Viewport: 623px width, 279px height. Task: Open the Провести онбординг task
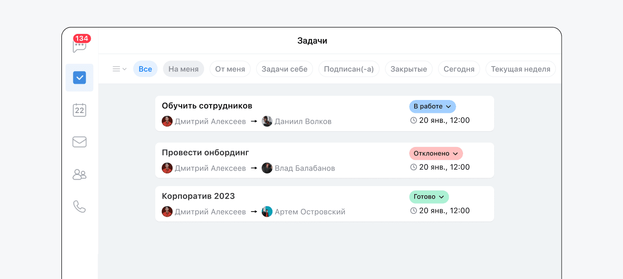pos(205,153)
